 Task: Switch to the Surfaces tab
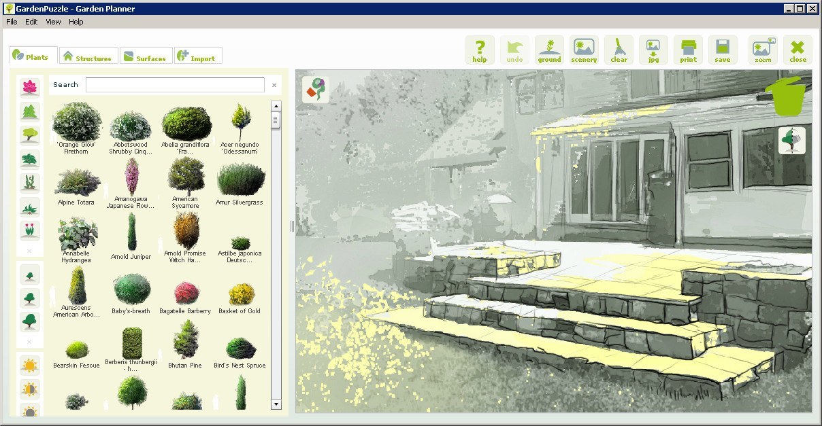click(146, 57)
